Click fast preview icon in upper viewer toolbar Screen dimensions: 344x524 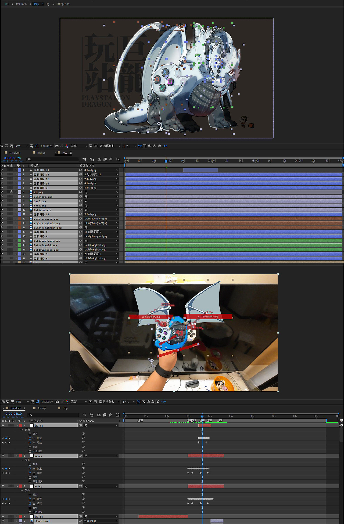(145, 146)
